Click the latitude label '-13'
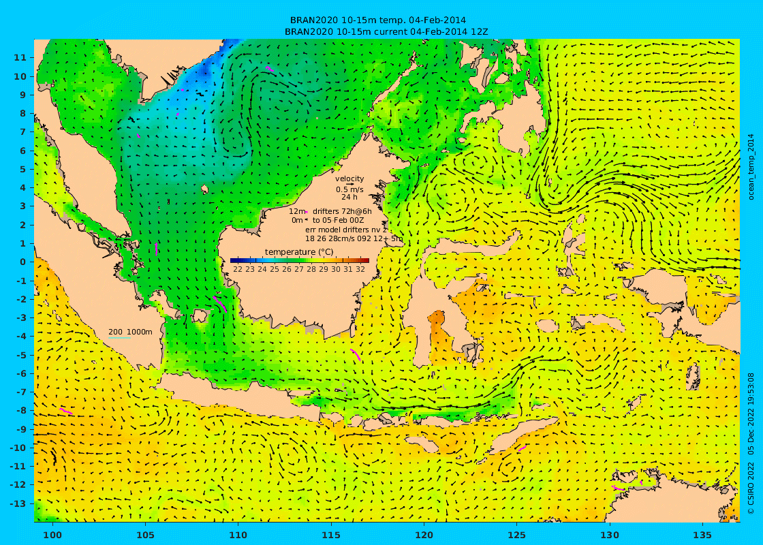Image resolution: width=763 pixels, height=545 pixels. [x=18, y=503]
